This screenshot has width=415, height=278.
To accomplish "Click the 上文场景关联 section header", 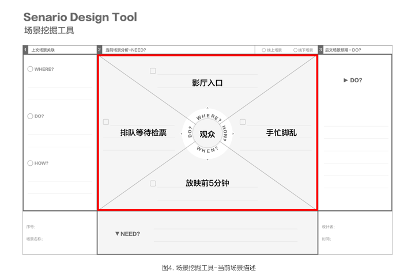I will [43, 50].
